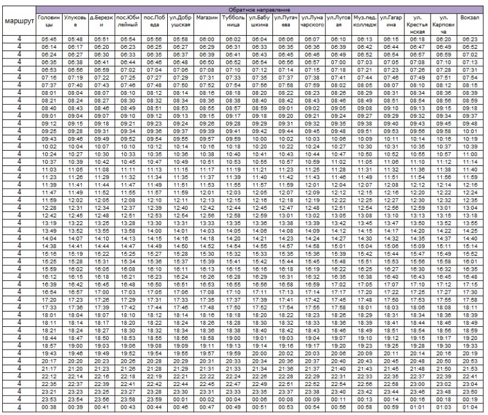
Task: Click 12:28 in the Головинцы column
Action: (49, 208)
